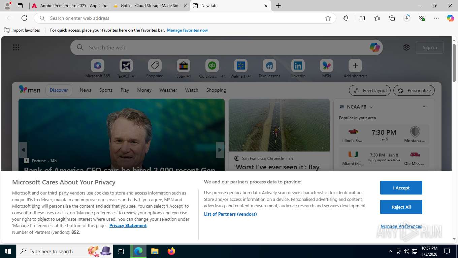Open the Microsoft 365 shortcut
The width and height of the screenshot is (458, 258).
coord(98,69)
